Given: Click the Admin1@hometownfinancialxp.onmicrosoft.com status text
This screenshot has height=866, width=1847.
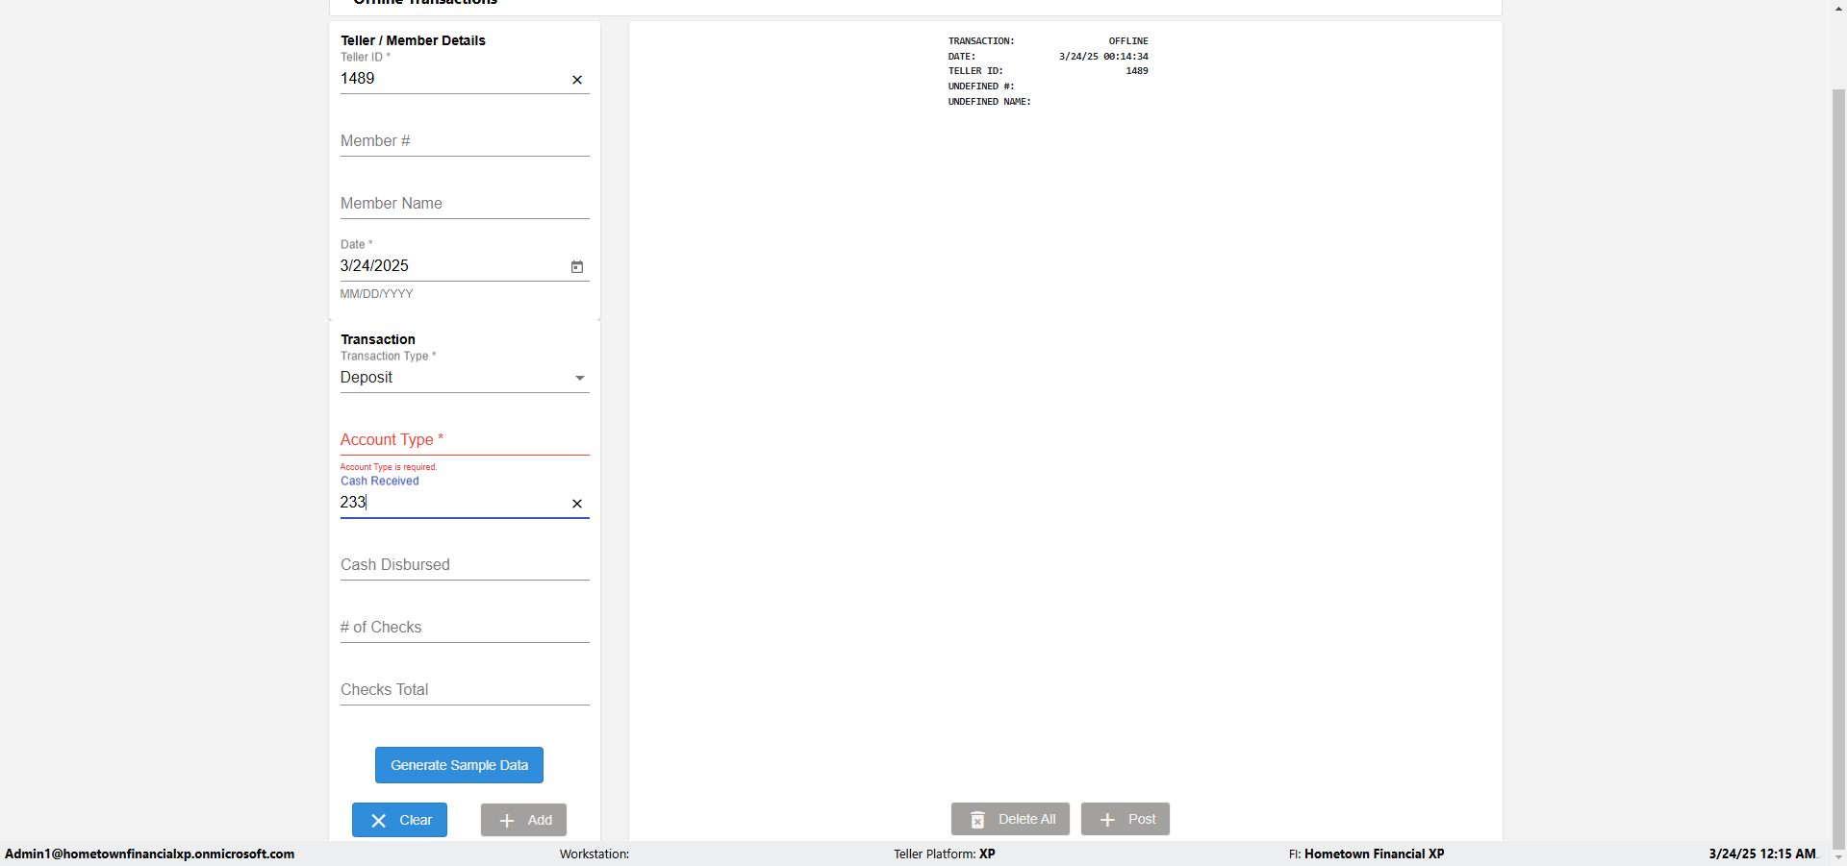Looking at the screenshot, I should click(150, 854).
